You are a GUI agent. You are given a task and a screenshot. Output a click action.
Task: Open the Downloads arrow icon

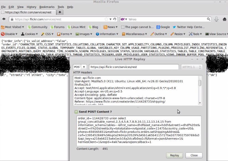click(x=216, y=19)
